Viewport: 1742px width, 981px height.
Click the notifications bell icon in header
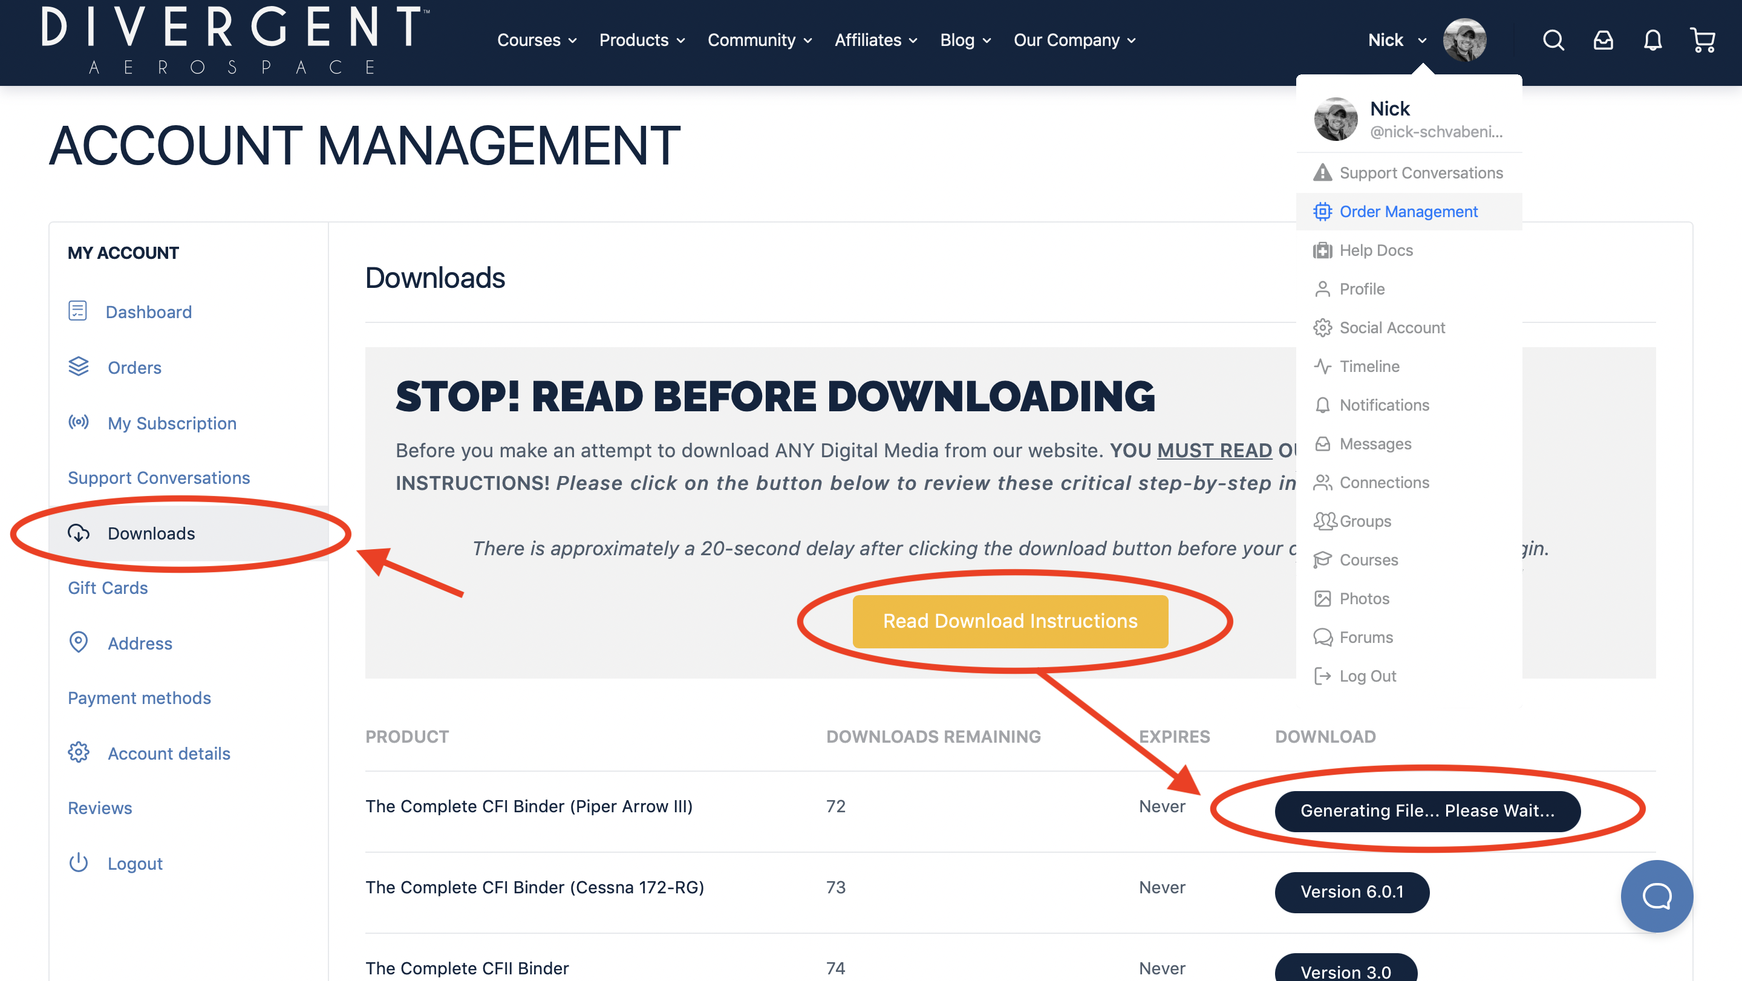1652,41
